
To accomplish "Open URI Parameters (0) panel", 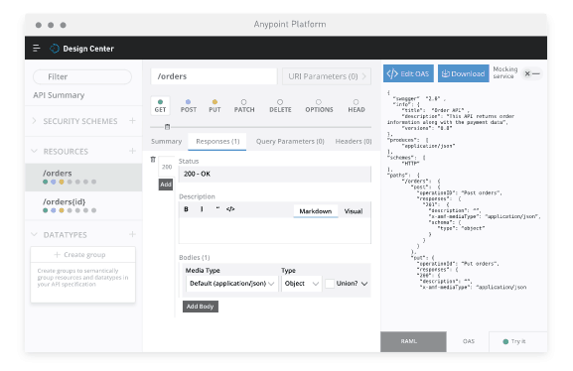I will [x=327, y=76].
